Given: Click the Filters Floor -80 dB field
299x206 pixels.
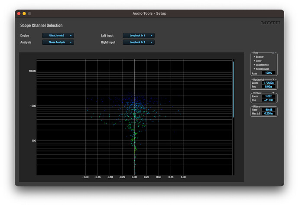Looking at the screenshot, I should pos(268,110).
